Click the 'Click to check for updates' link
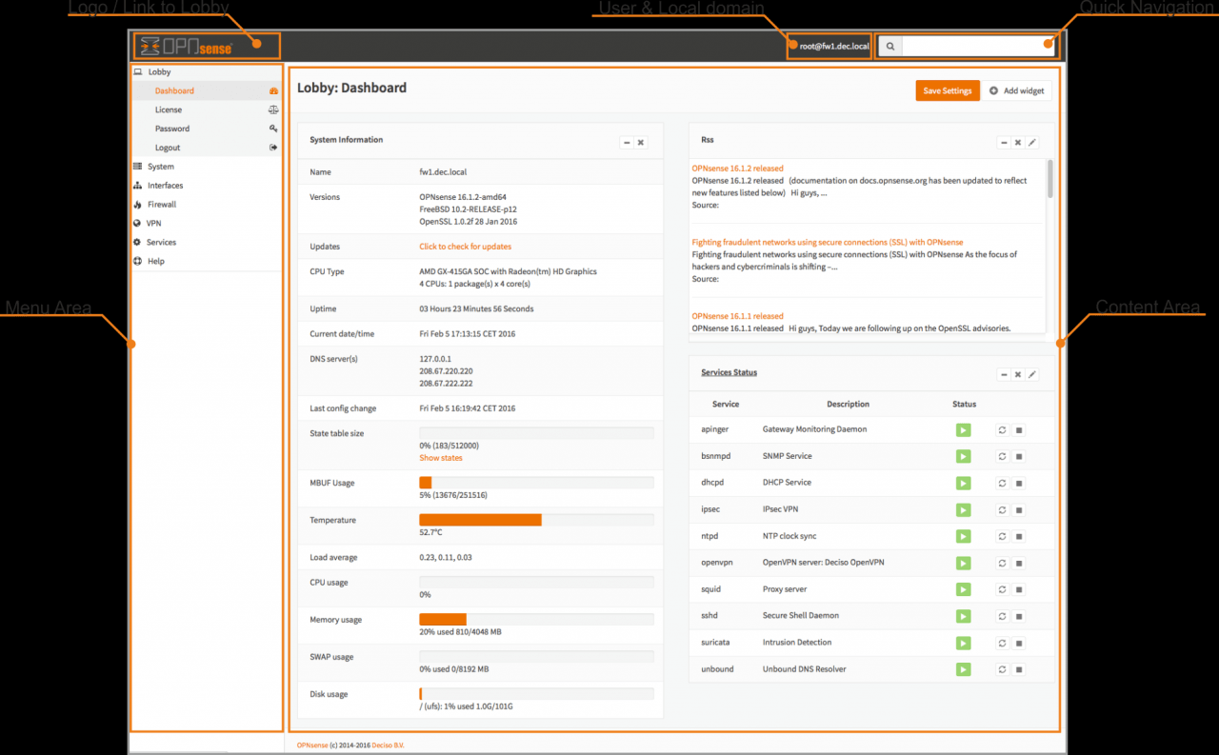The width and height of the screenshot is (1219, 755). (465, 247)
